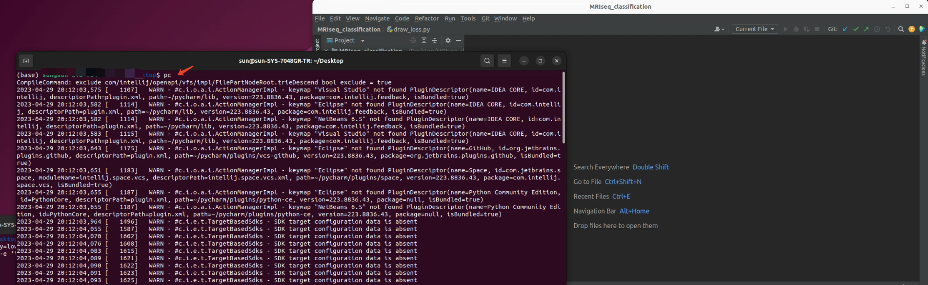The width and height of the screenshot is (928, 285).
Task: Click the Double Shift shortcut link
Action: [x=651, y=167]
